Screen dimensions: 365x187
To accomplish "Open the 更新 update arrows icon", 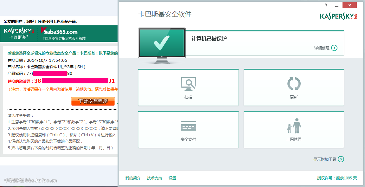I will (294, 84).
